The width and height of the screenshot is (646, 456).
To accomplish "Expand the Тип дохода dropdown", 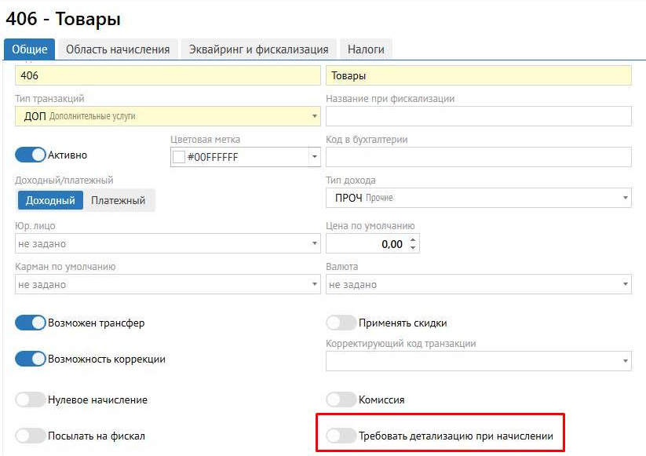I will click(478, 198).
